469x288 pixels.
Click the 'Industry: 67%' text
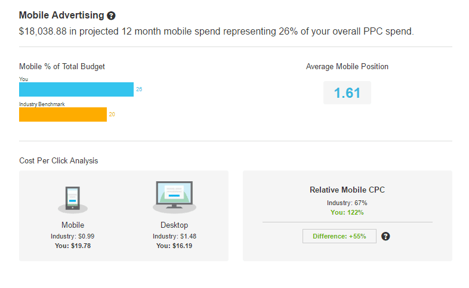347,203
